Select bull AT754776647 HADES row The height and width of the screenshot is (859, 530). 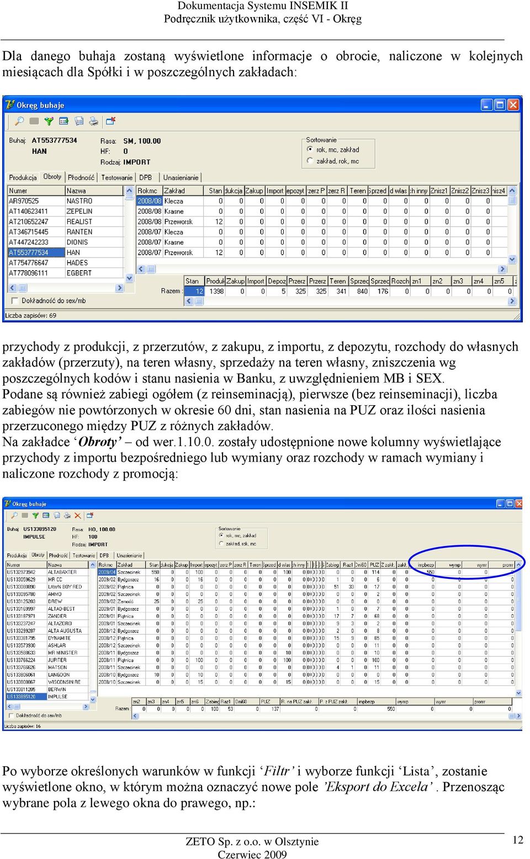[65, 263]
